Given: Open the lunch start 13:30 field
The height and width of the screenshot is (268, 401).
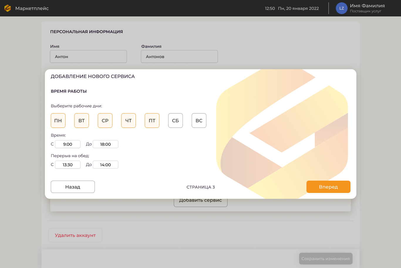Looking at the screenshot, I should (x=68, y=165).
